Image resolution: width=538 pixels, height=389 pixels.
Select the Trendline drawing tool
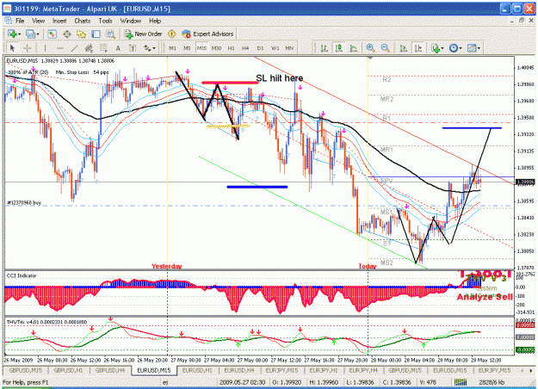[74, 48]
